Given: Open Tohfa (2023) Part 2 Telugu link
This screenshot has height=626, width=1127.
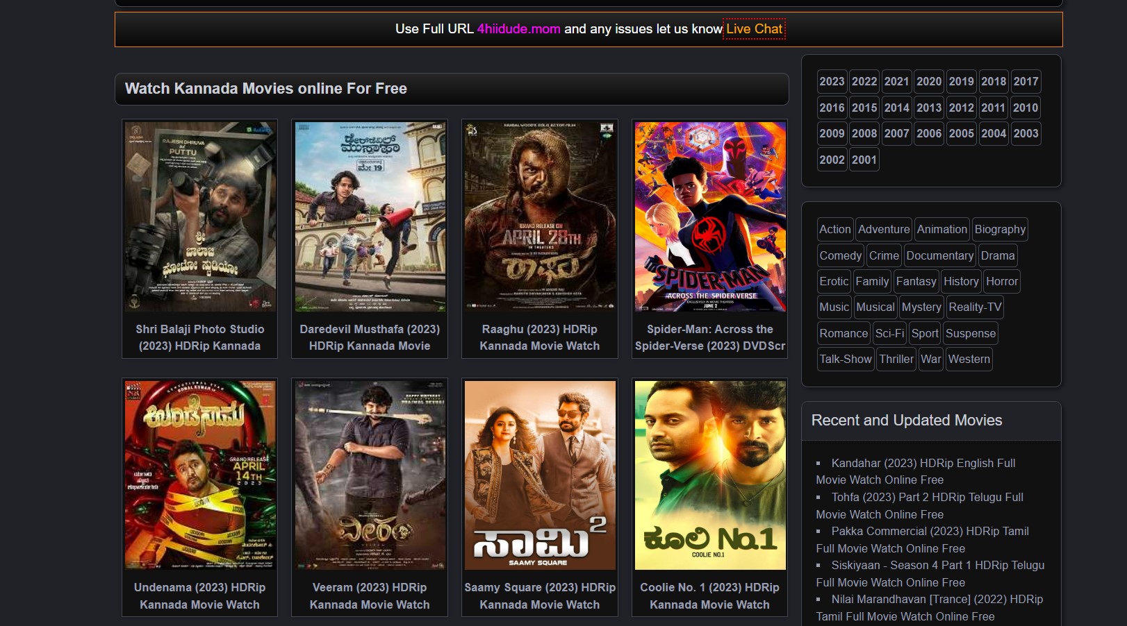Looking at the screenshot, I should pos(920,505).
